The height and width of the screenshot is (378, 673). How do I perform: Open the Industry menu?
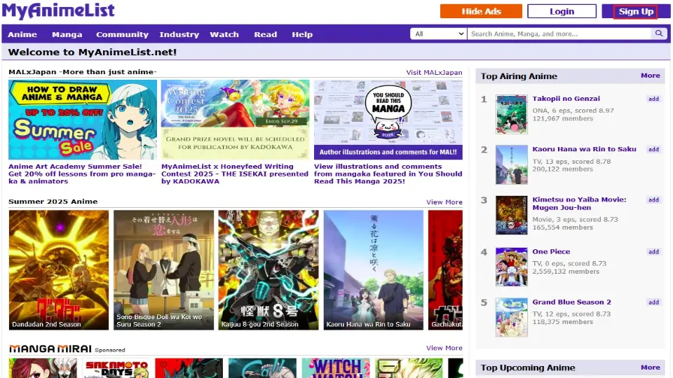coord(179,35)
